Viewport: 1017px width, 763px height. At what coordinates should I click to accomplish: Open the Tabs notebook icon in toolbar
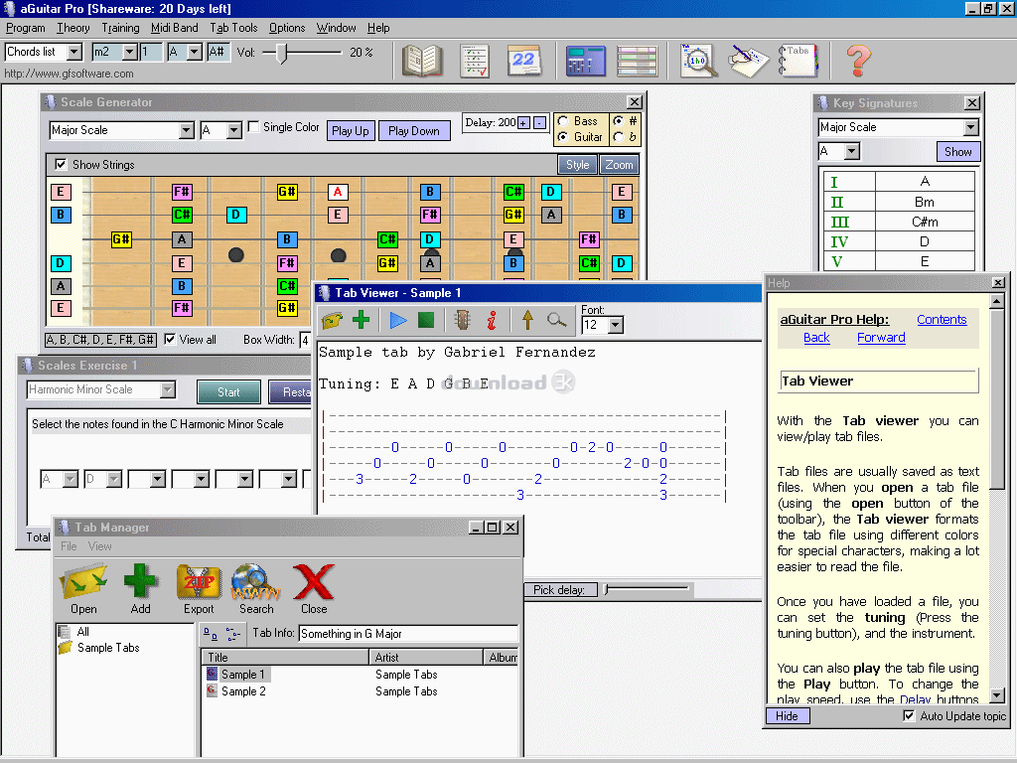(798, 61)
